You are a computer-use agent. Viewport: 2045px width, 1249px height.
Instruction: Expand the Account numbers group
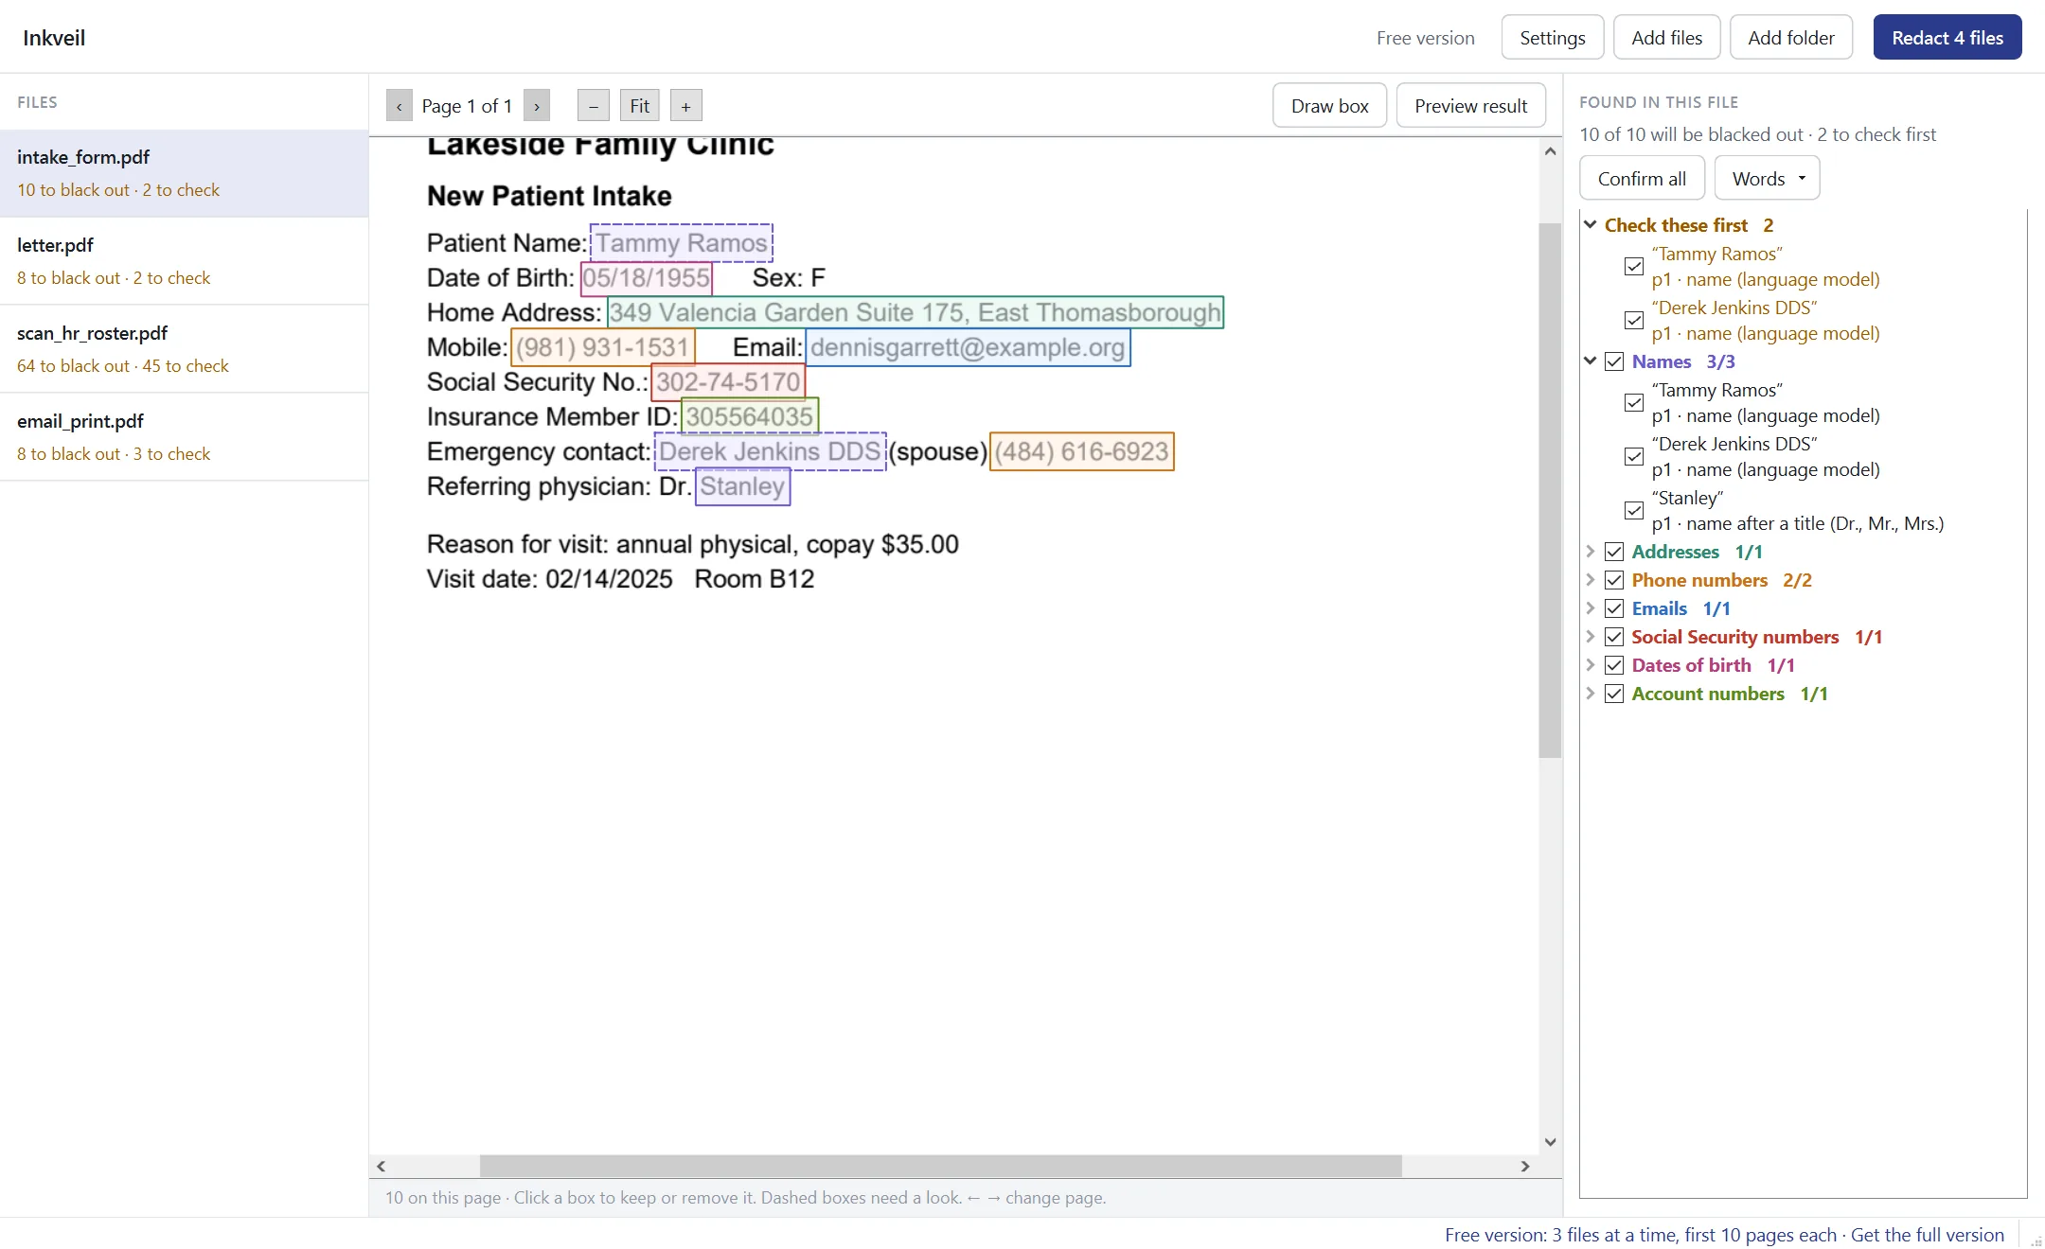click(x=1591, y=694)
